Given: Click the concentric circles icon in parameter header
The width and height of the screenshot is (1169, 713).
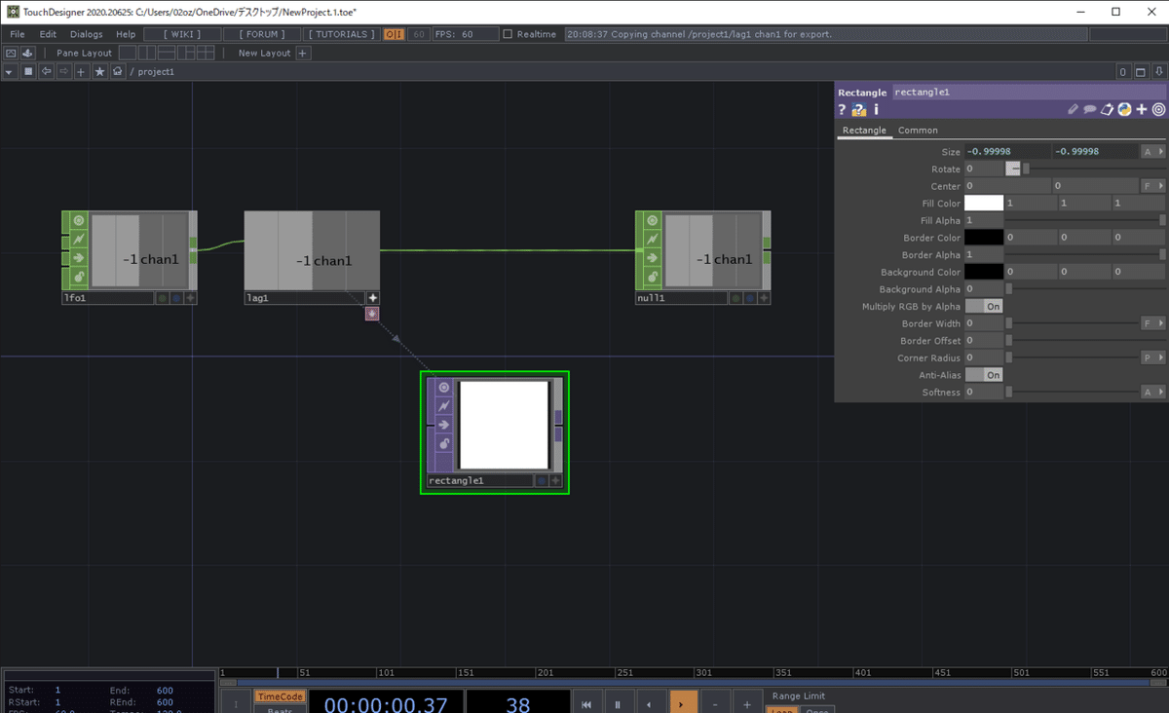Looking at the screenshot, I should pyautogui.click(x=1159, y=109).
